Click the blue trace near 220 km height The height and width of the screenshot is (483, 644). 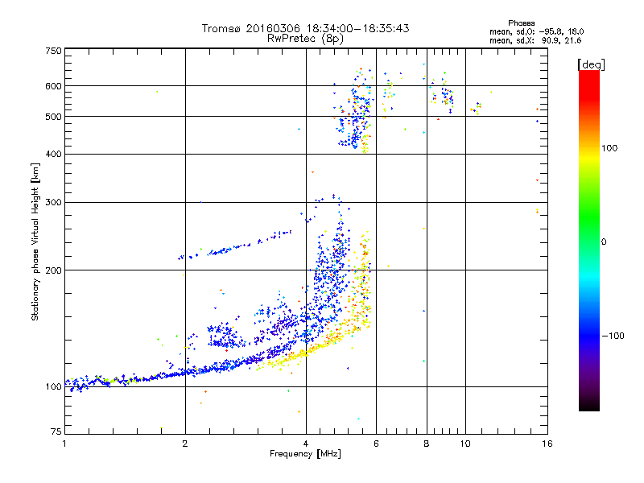(x=234, y=247)
